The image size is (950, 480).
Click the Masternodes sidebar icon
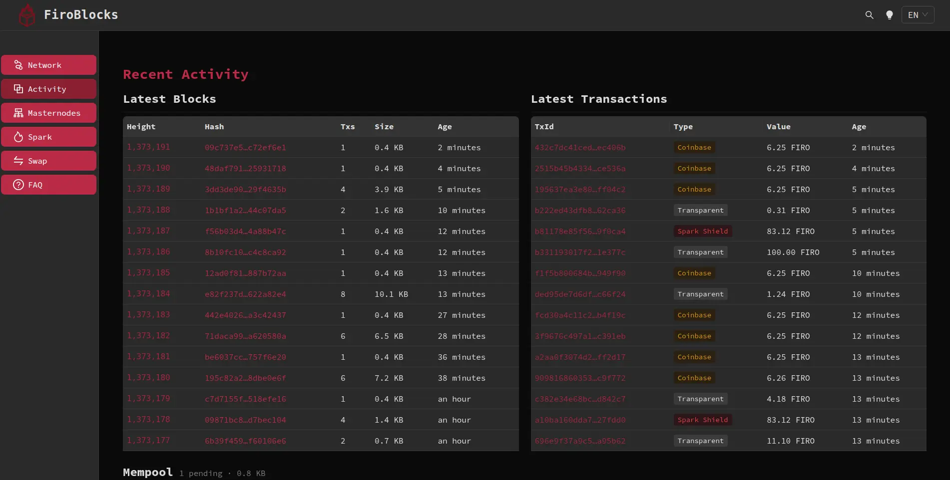point(18,113)
